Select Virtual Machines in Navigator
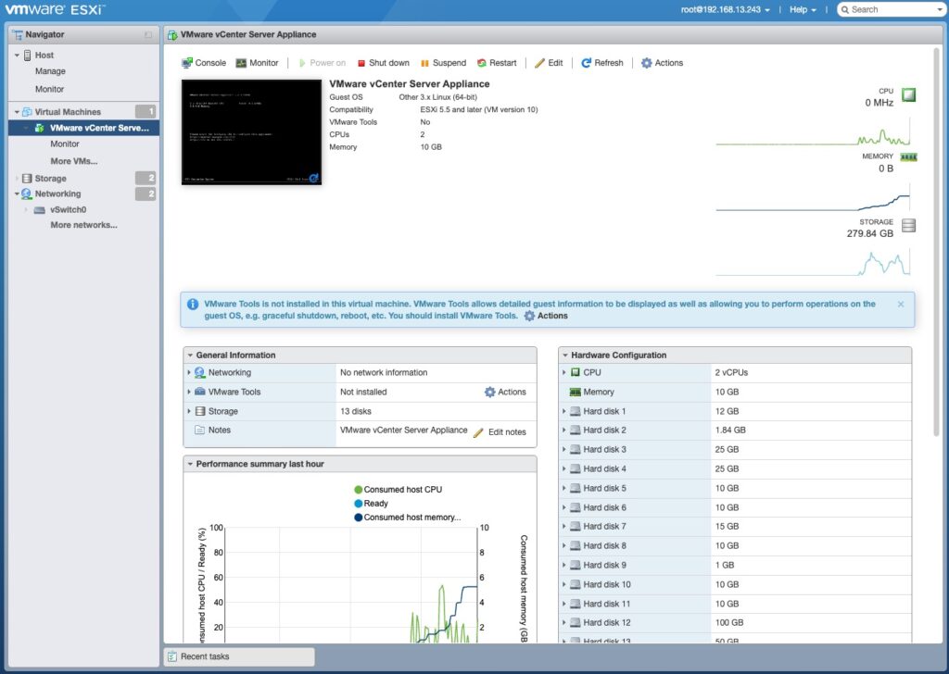This screenshot has width=949, height=674. [x=68, y=112]
